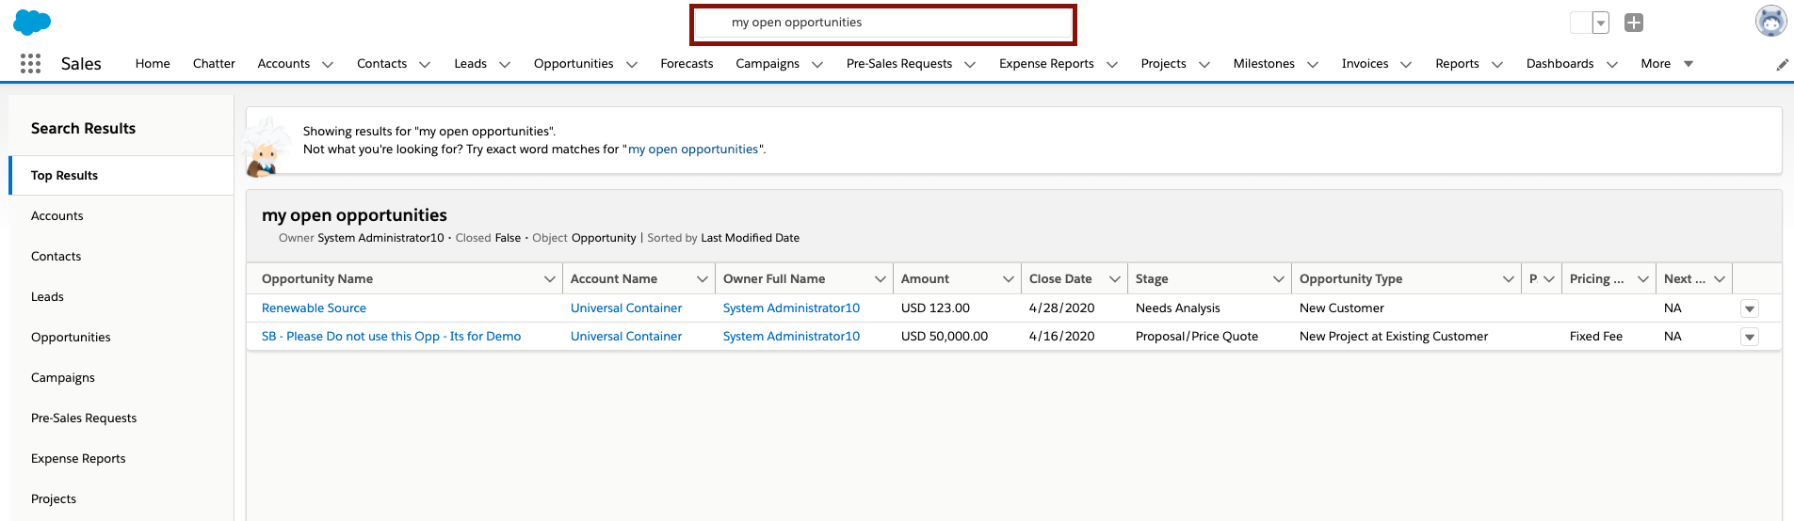This screenshot has height=521, width=1794.
Task: Open row actions for Renewable Source
Action: (1750, 308)
